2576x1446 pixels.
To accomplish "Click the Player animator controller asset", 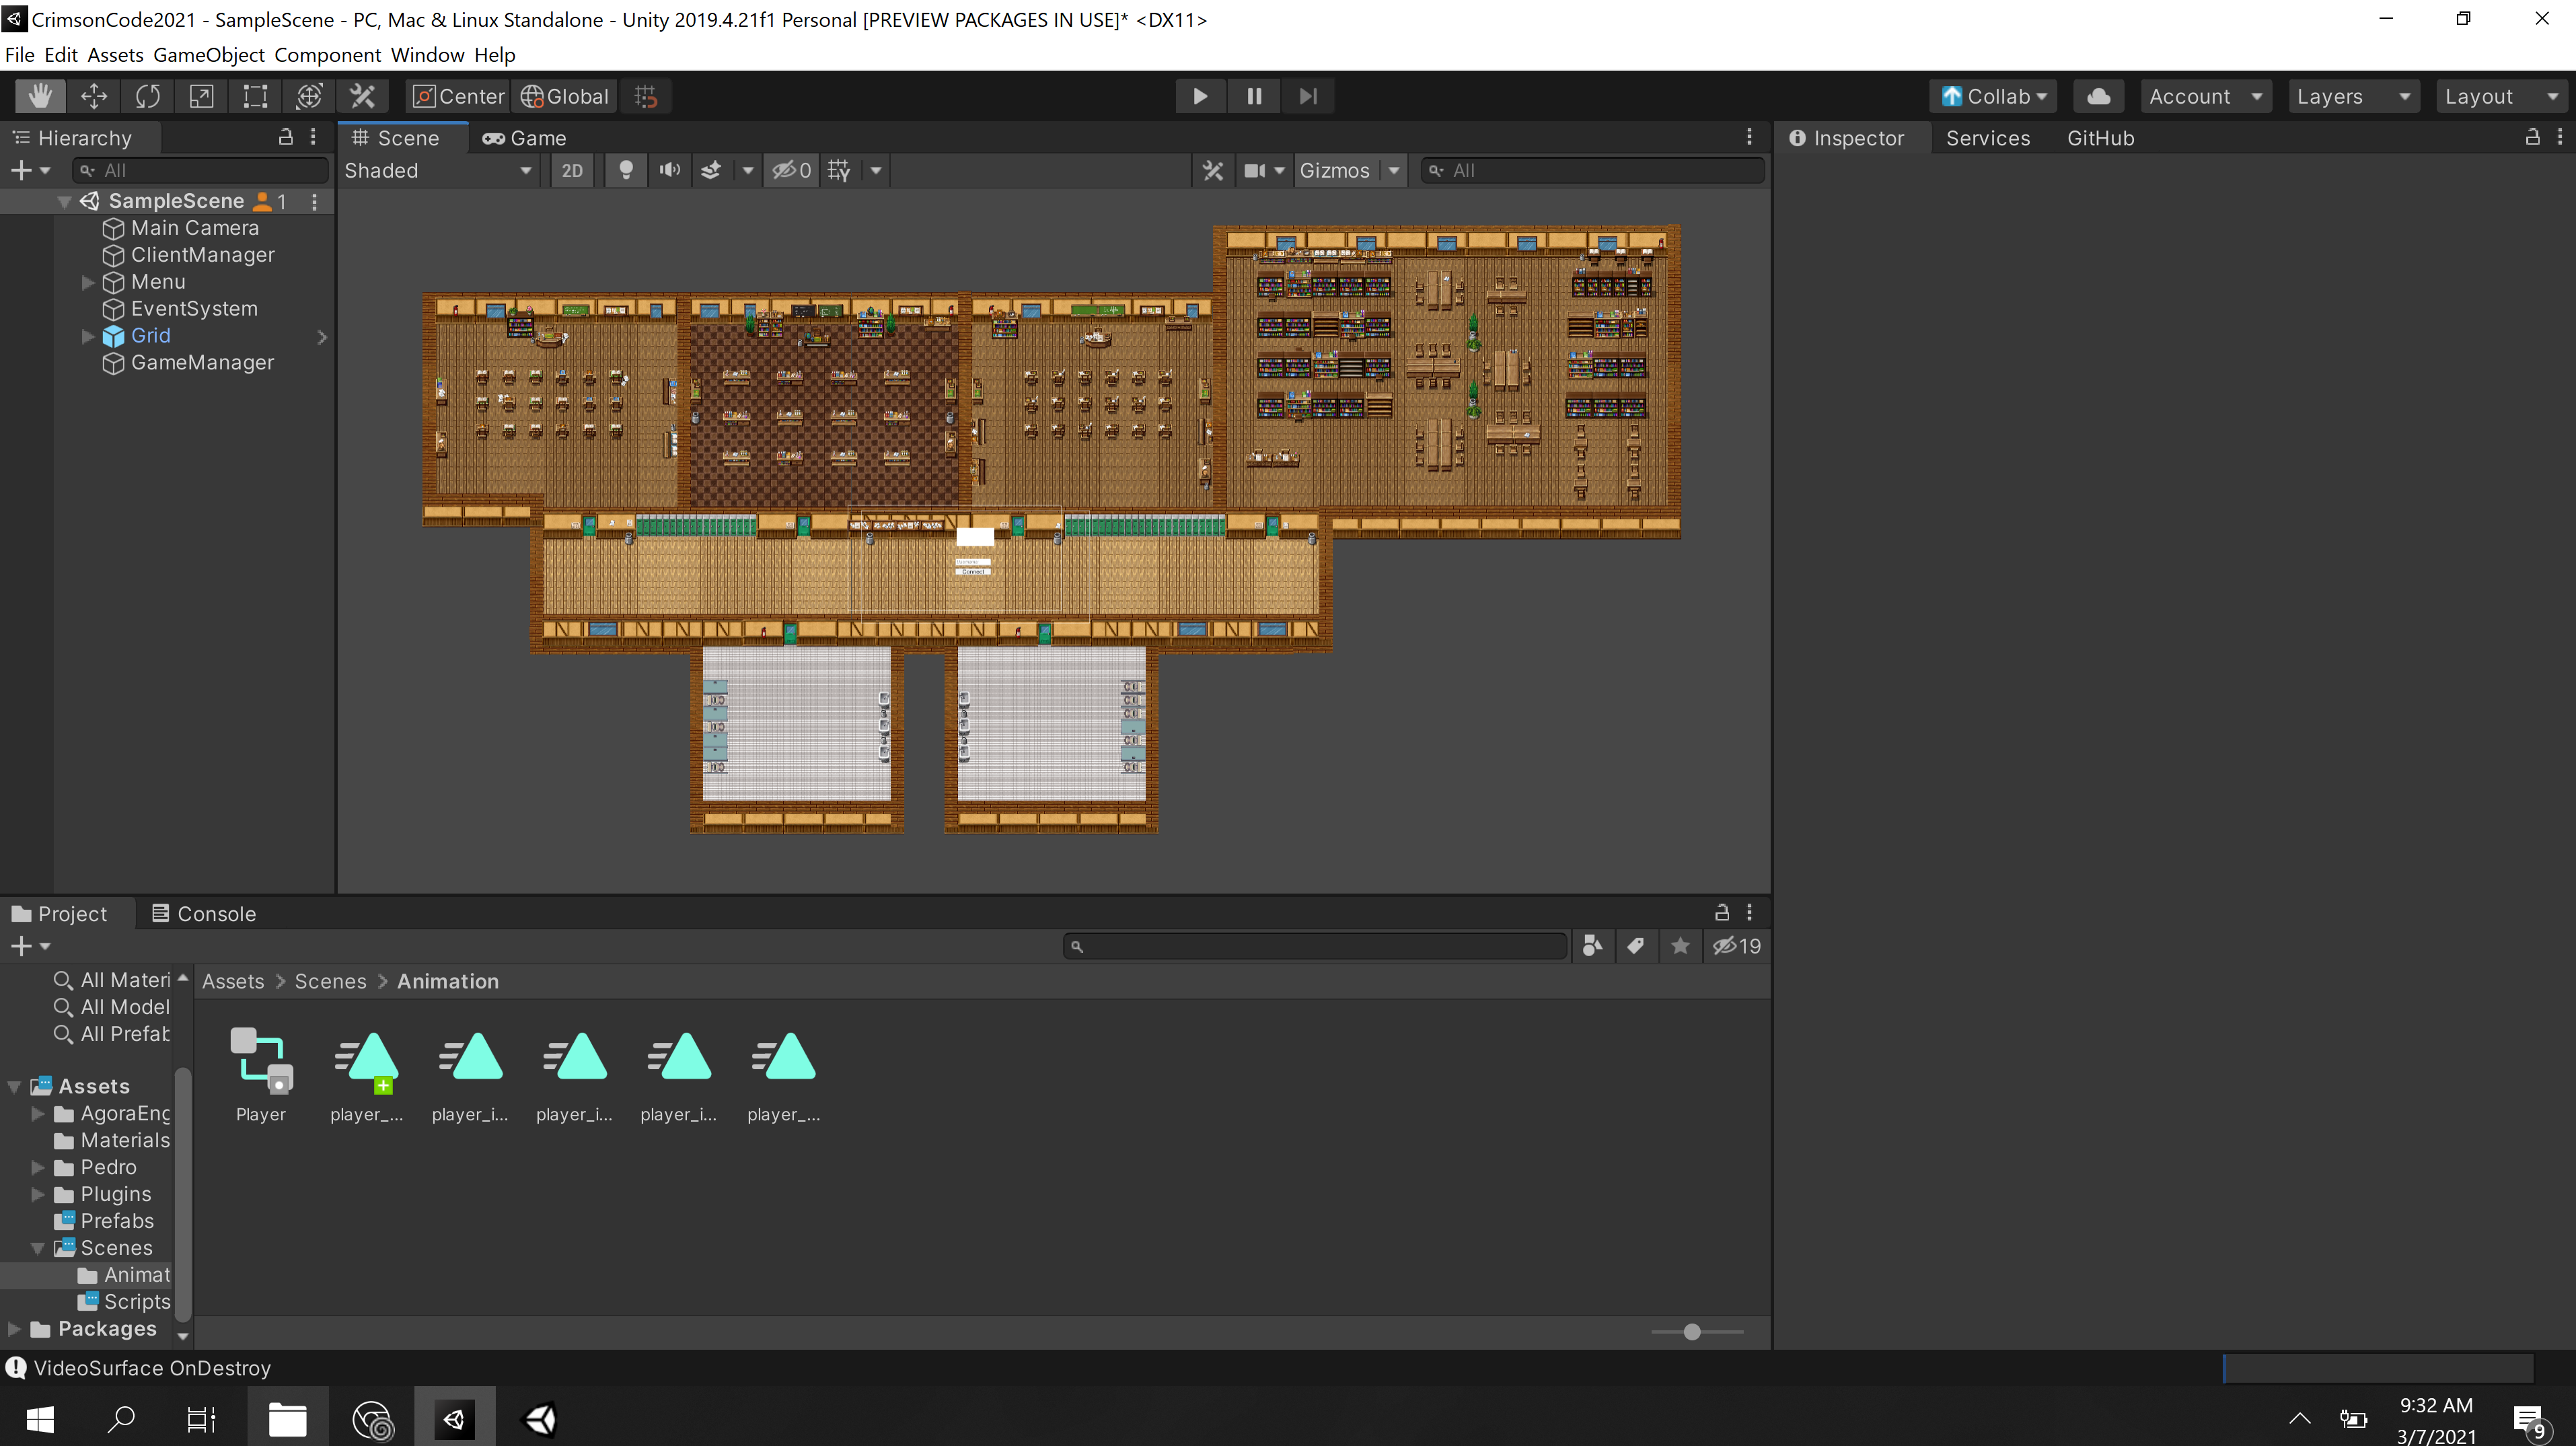I will click(261, 1060).
